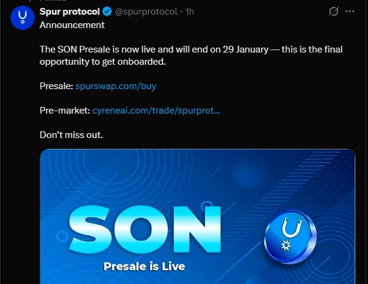This screenshot has height=284, width=368.
Task: Click the Spur protocol profile avatar
Action: pos(22,20)
